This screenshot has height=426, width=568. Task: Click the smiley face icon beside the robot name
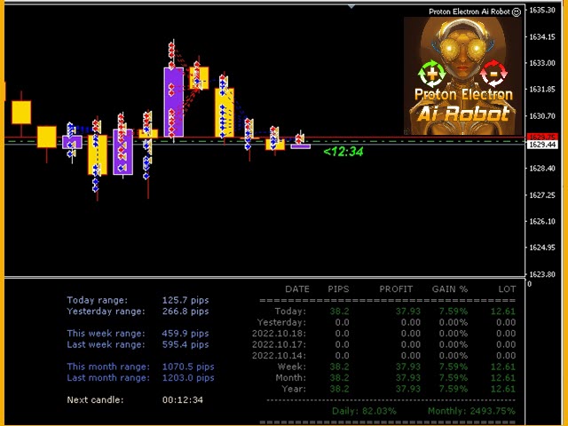[517, 12]
